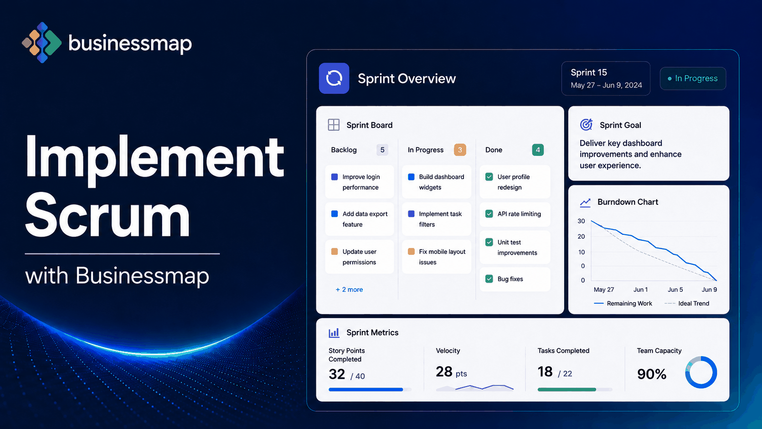Click the Sprint Overview title

pyautogui.click(x=407, y=78)
